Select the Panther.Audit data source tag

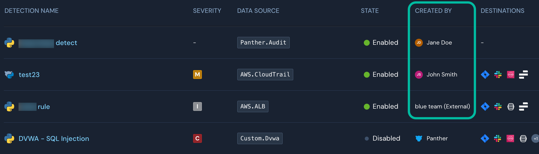click(263, 43)
